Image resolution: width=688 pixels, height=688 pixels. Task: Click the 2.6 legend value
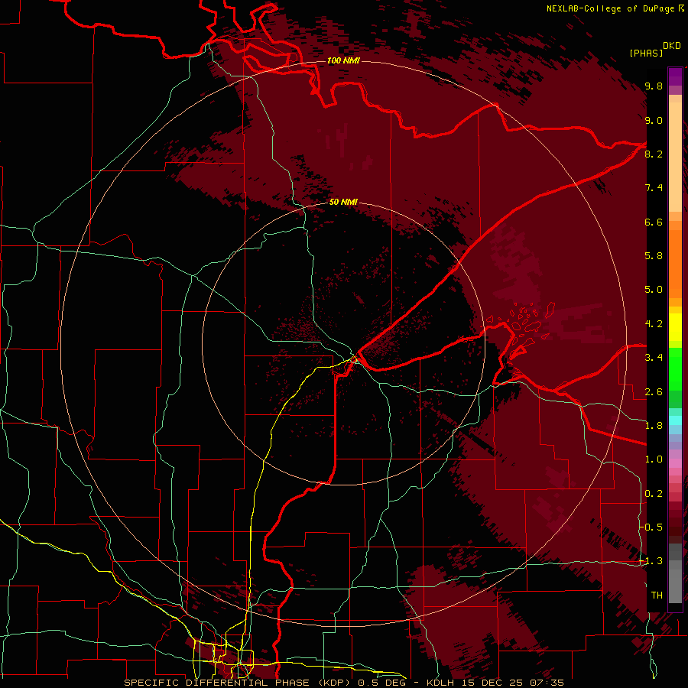(654, 392)
